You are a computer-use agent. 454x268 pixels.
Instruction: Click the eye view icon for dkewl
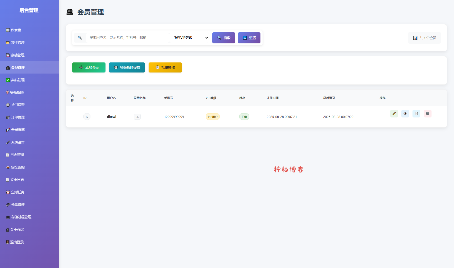click(405, 114)
